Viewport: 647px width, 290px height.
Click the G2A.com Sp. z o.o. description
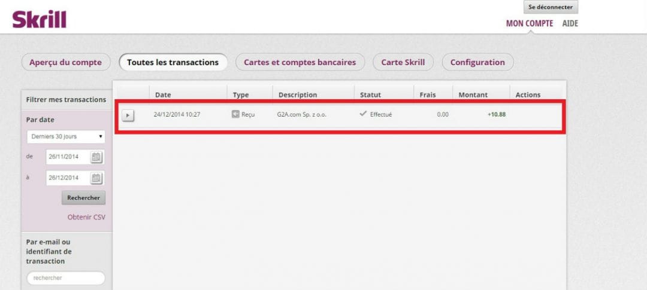(x=301, y=115)
